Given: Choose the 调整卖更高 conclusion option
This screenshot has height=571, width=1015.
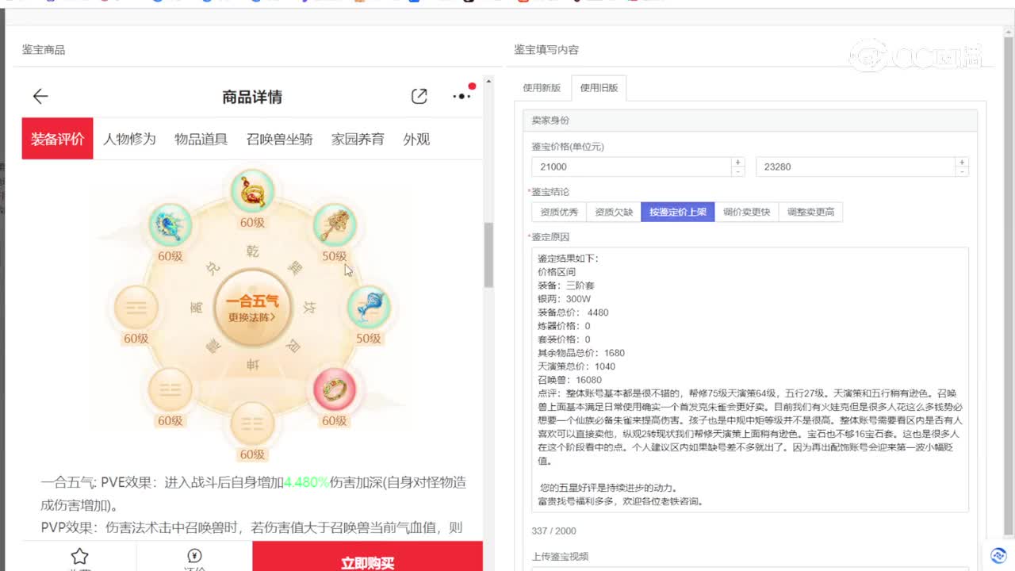Looking at the screenshot, I should pyautogui.click(x=810, y=212).
